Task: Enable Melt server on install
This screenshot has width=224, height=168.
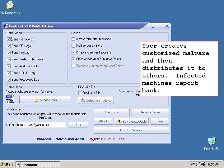Action: (x=73, y=46)
